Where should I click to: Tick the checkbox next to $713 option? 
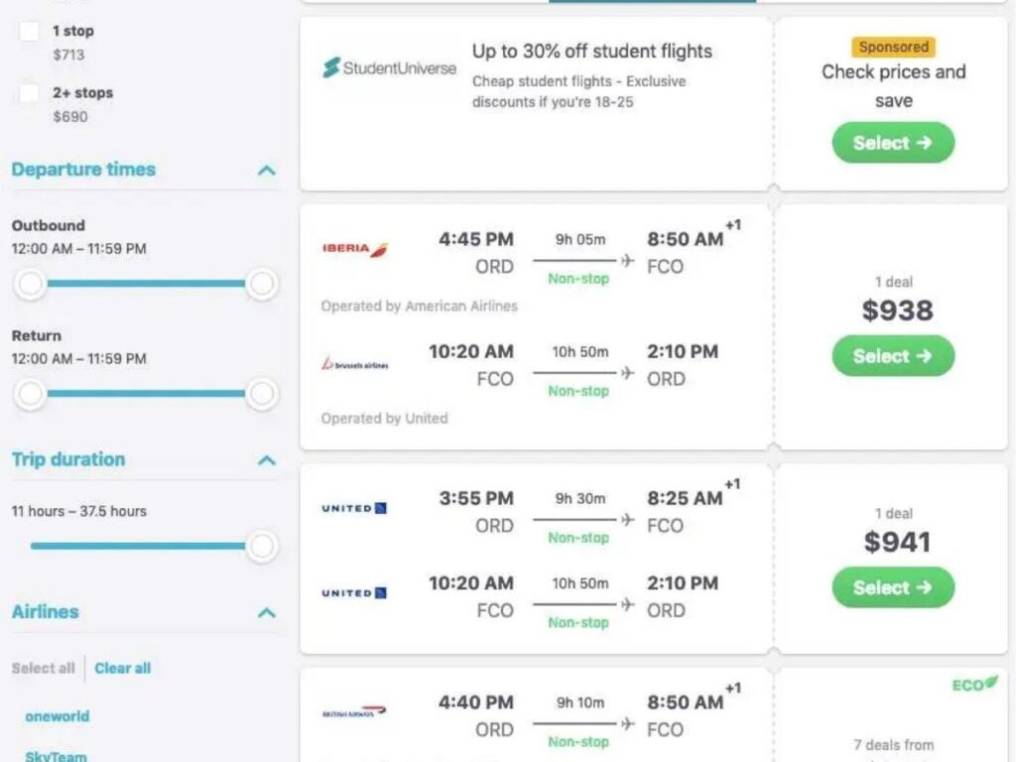(28, 31)
